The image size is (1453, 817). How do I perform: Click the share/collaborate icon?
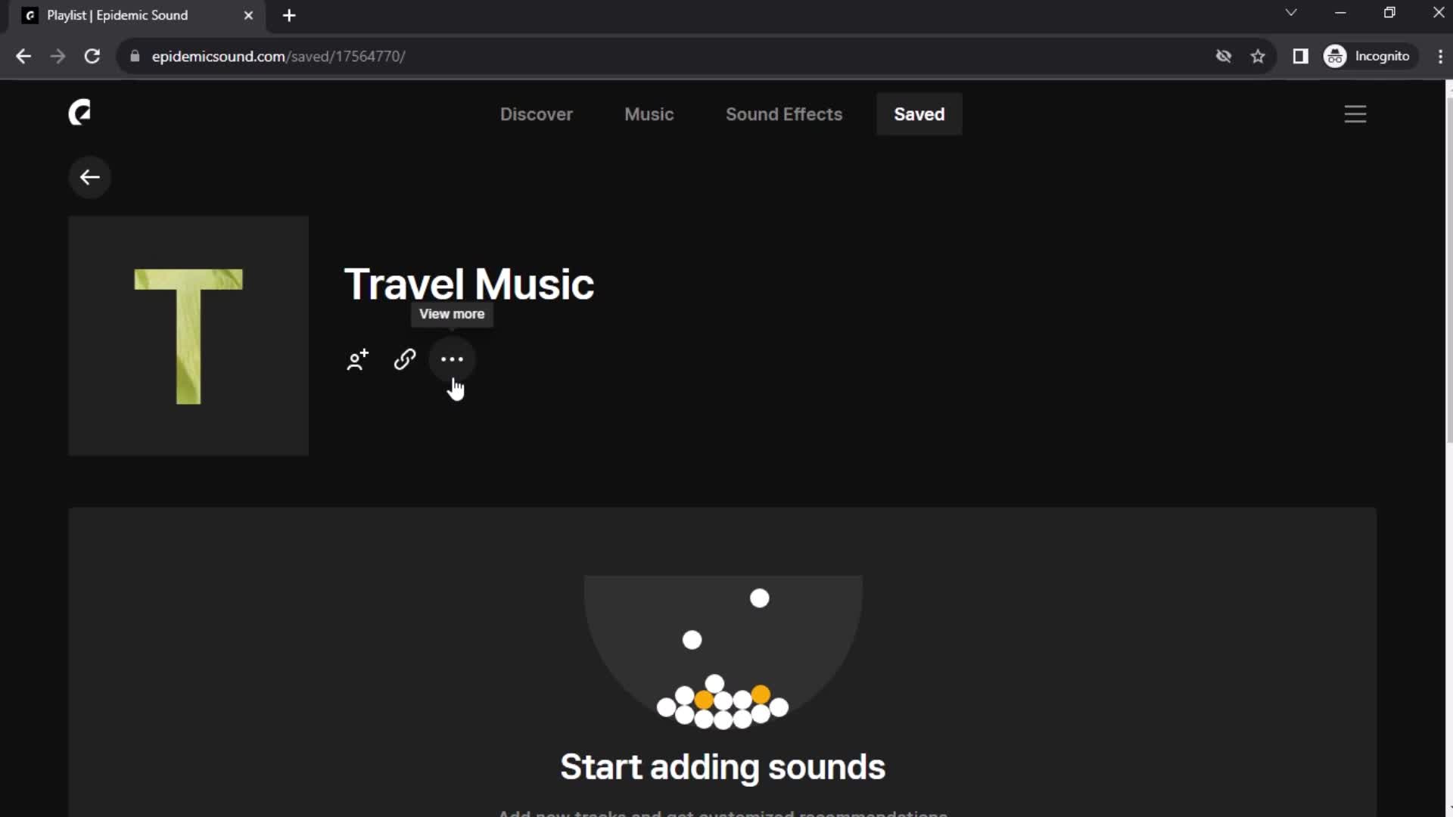pyautogui.click(x=356, y=359)
